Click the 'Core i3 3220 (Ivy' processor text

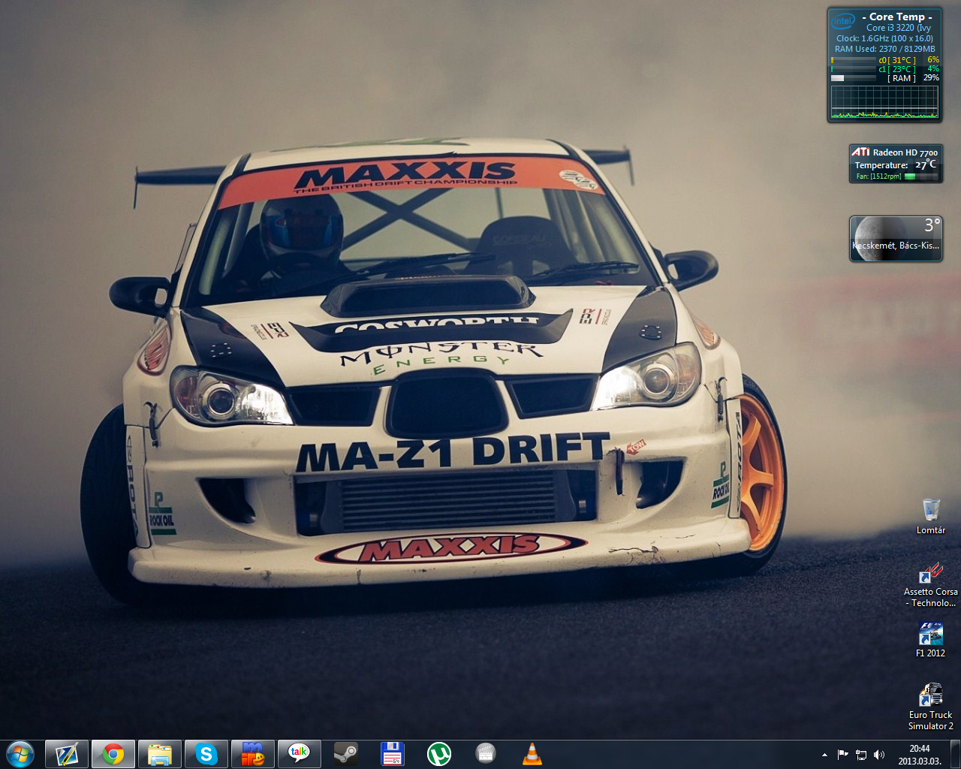pos(899,28)
